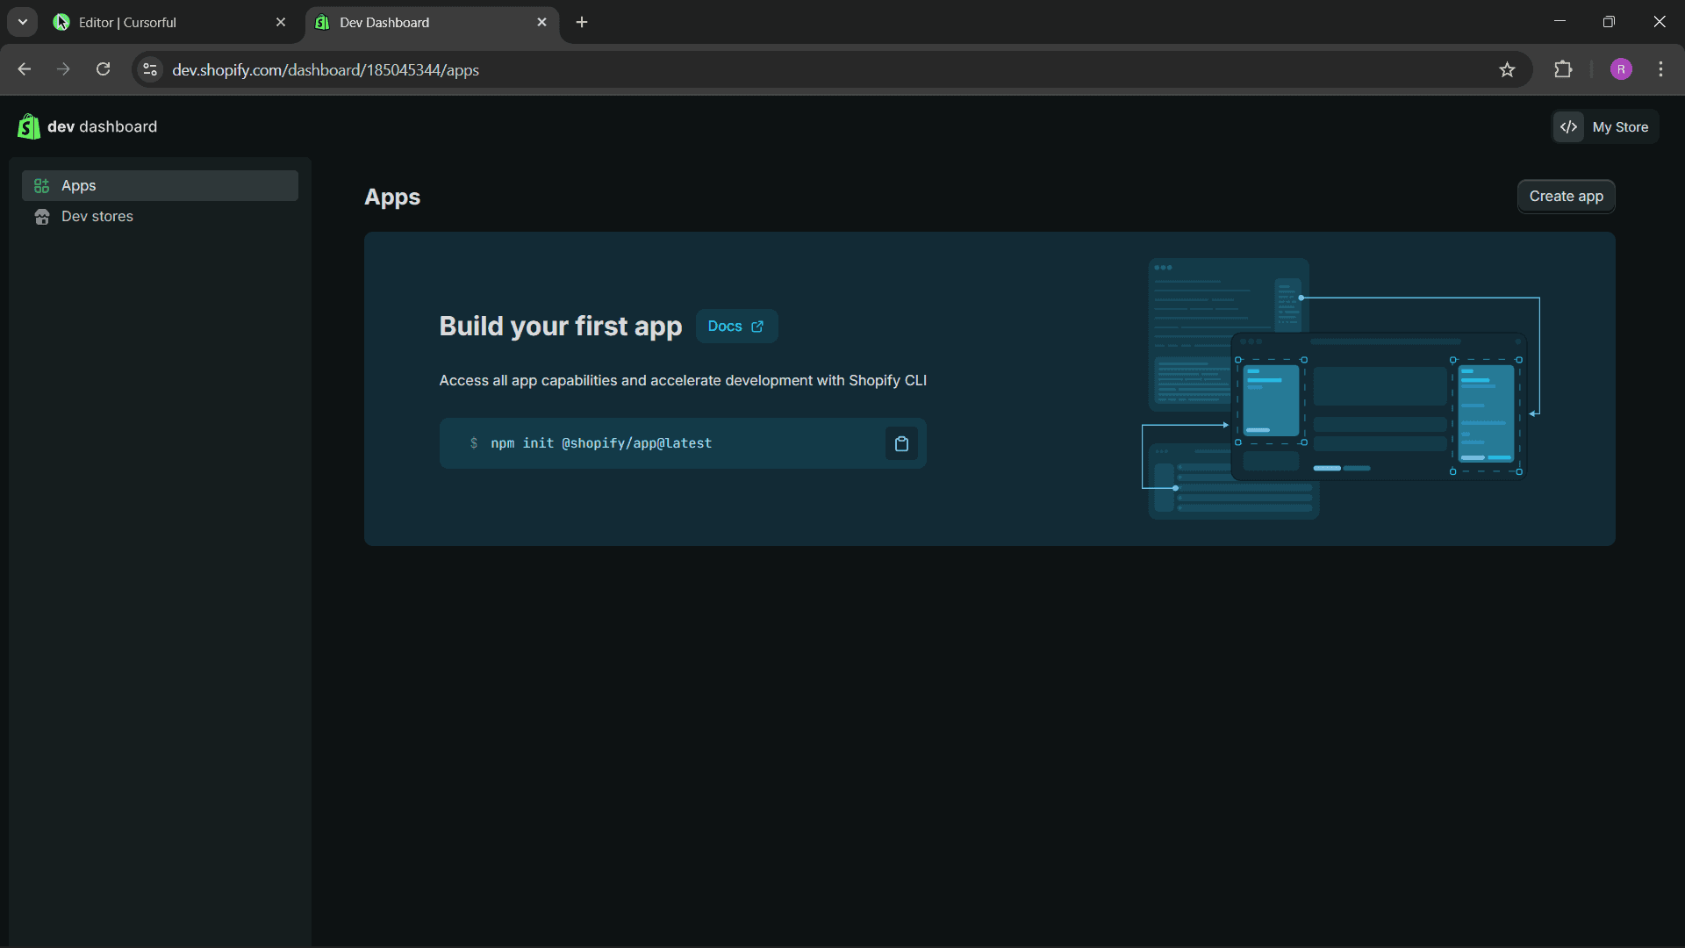Screen dimensions: 1685x948
Task: Open the Chrome three-dot menu
Action: click(1660, 70)
